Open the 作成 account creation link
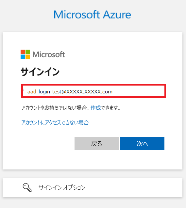This screenshot has width=186, height=208. 95,108
